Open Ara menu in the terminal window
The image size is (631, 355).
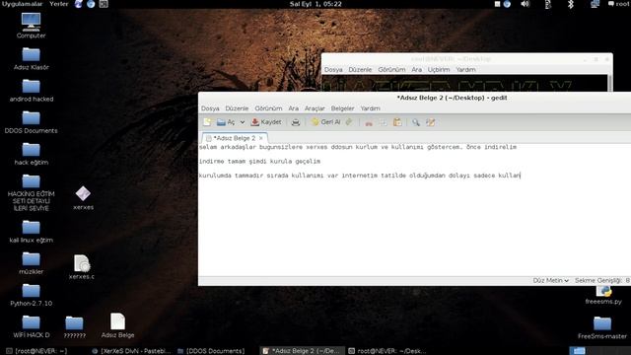[416, 70]
